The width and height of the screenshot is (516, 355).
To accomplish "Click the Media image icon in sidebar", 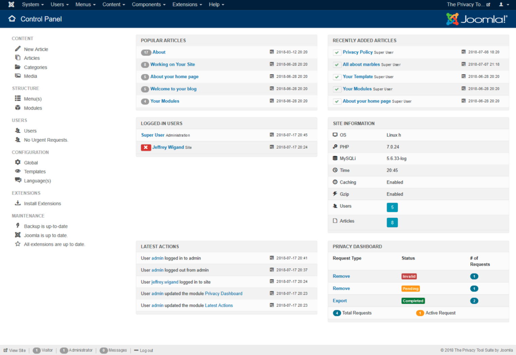I will click(18, 76).
